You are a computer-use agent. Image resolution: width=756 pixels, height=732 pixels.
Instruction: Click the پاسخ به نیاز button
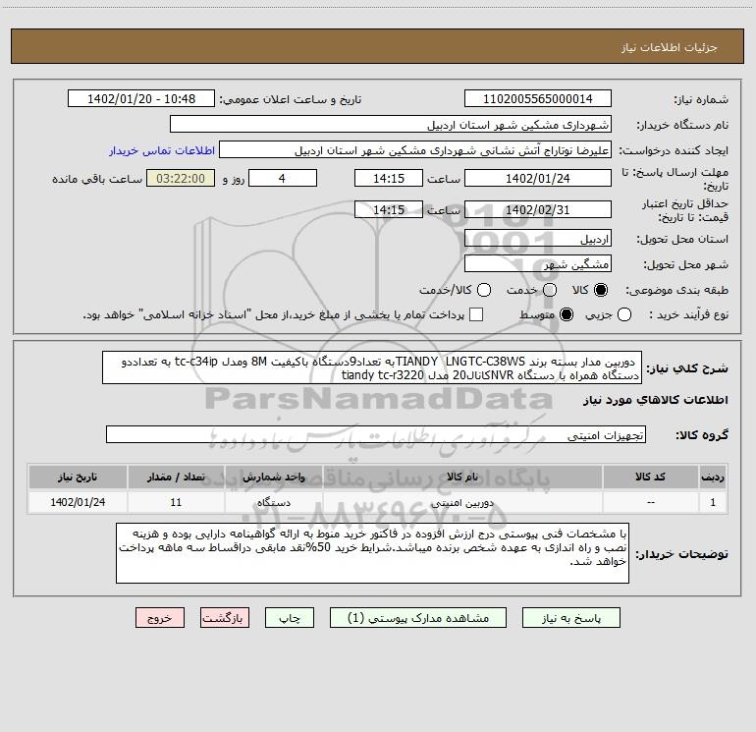[x=571, y=618]
